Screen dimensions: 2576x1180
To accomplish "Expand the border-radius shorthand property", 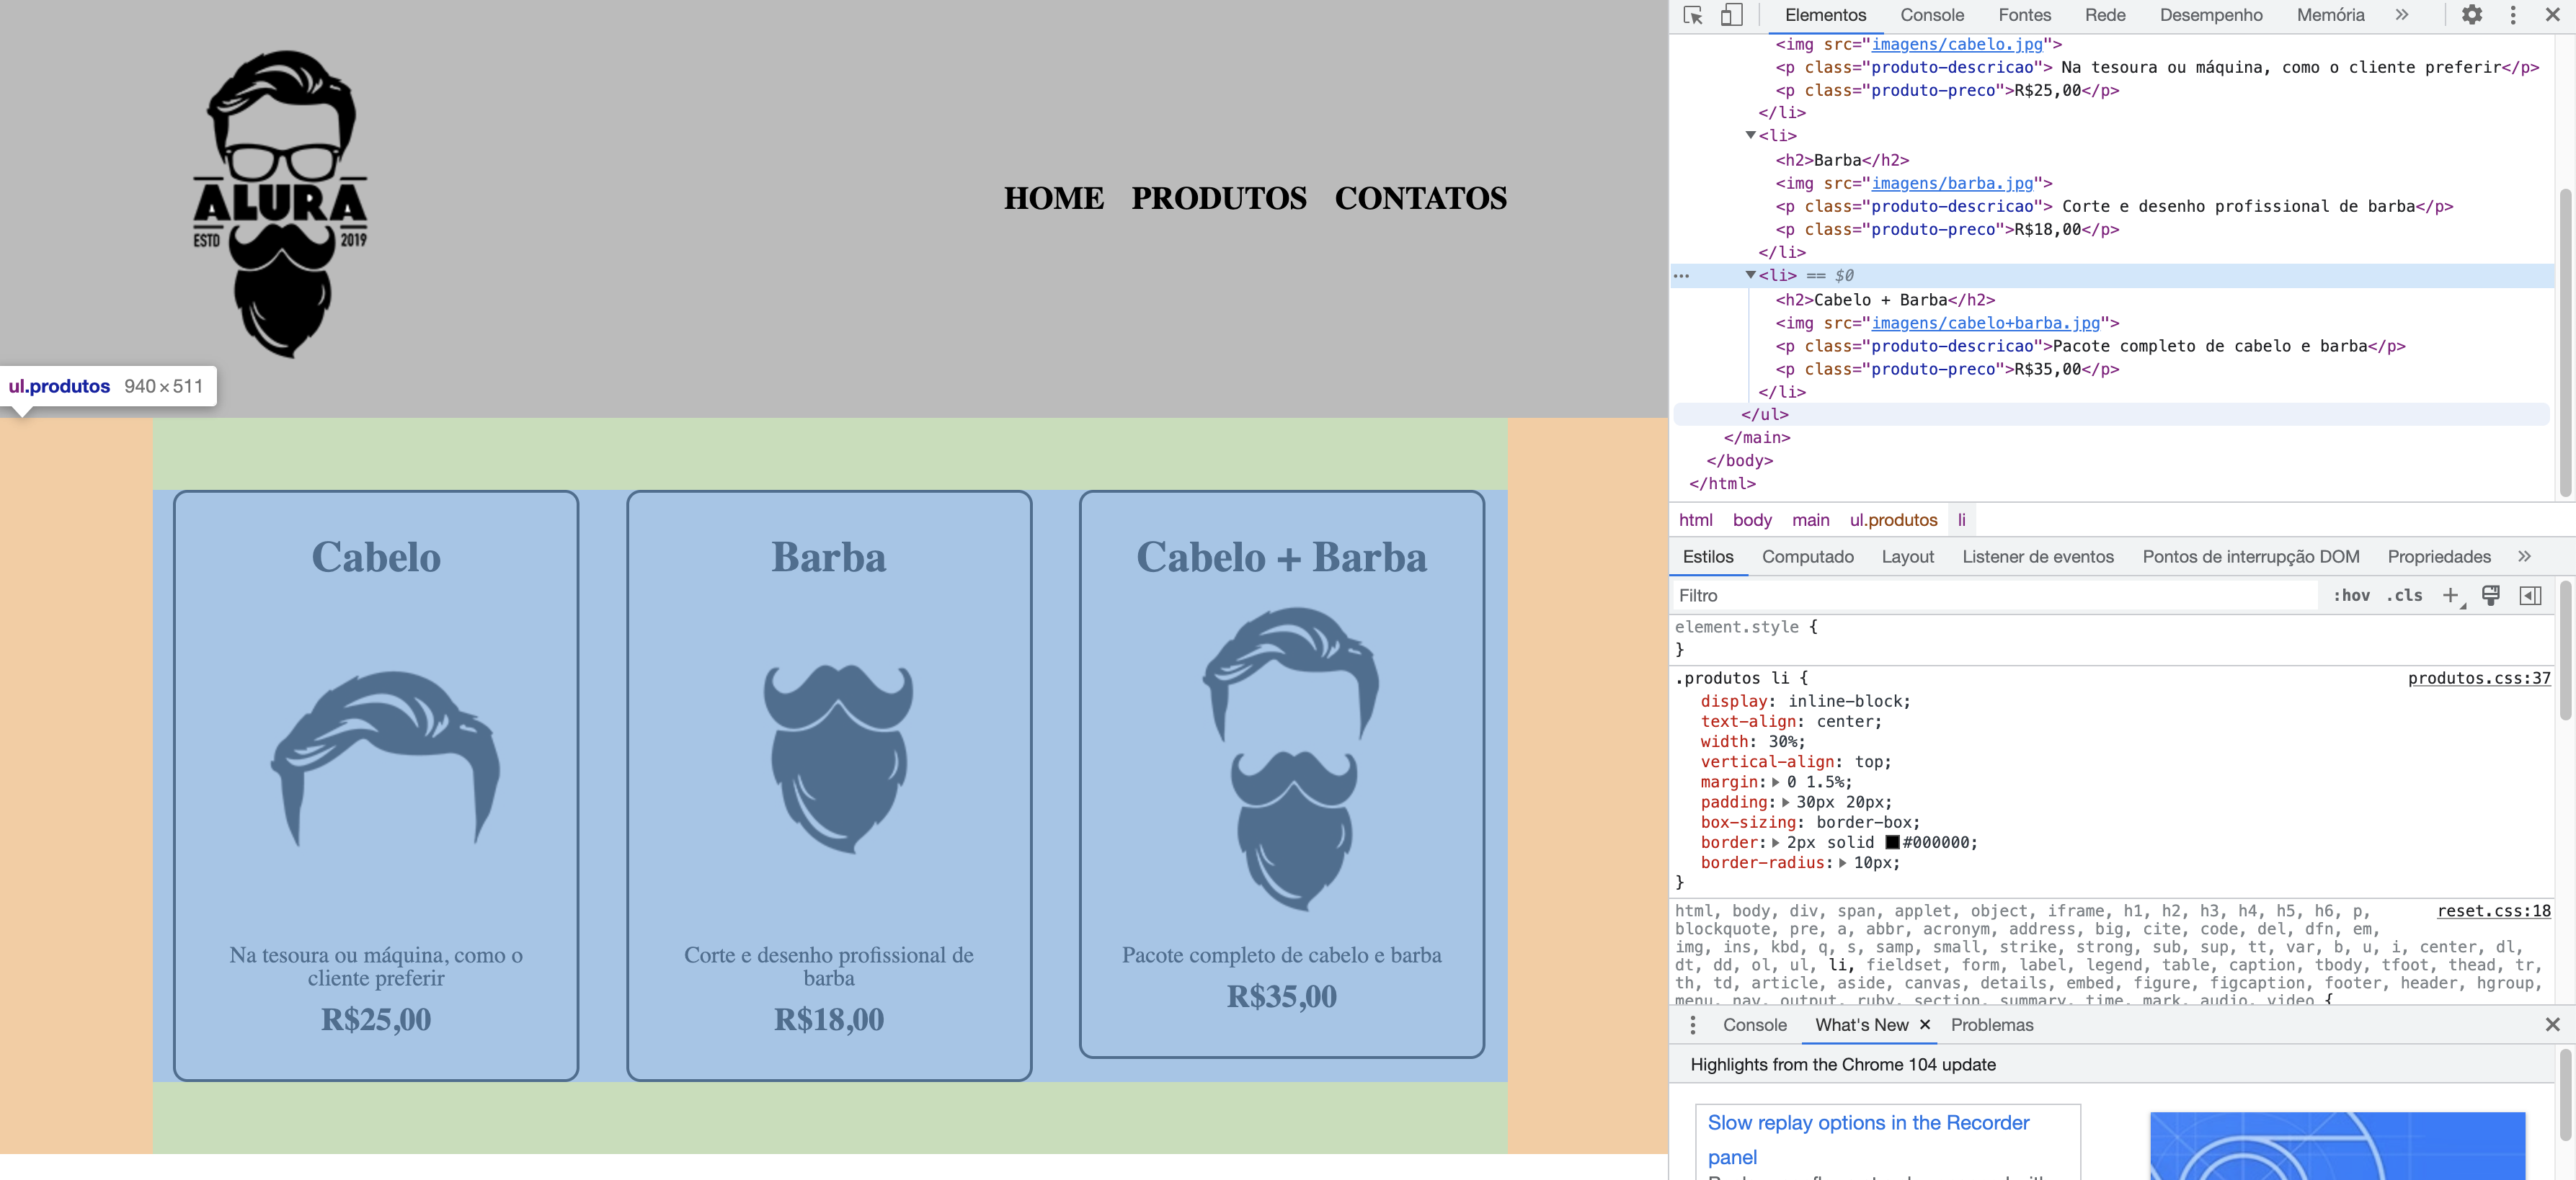I will click(1842, 863).
